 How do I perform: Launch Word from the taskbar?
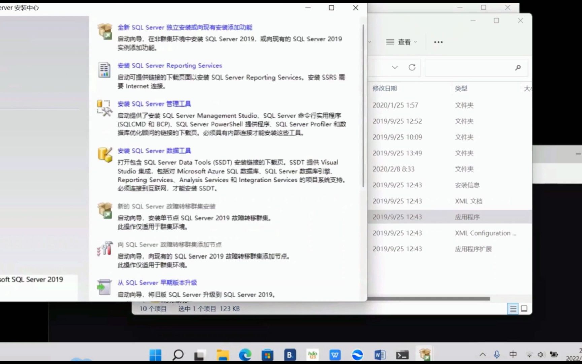coord(380,355)
